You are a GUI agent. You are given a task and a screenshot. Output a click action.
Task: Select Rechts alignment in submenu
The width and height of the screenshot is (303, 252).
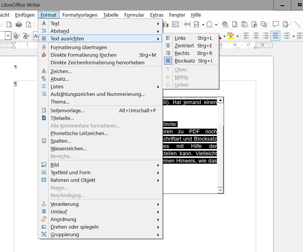pyautogui.click(x=190, y=53)
